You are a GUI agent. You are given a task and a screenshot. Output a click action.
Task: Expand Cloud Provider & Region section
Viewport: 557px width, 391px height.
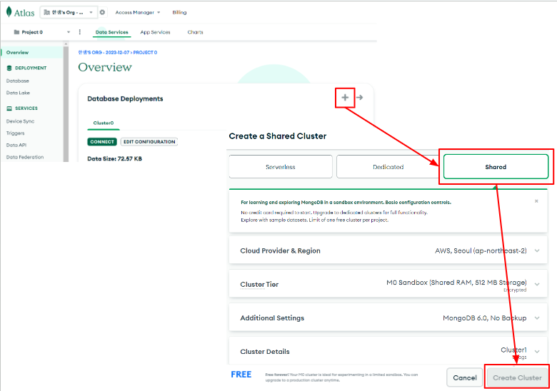pos(537,250)
